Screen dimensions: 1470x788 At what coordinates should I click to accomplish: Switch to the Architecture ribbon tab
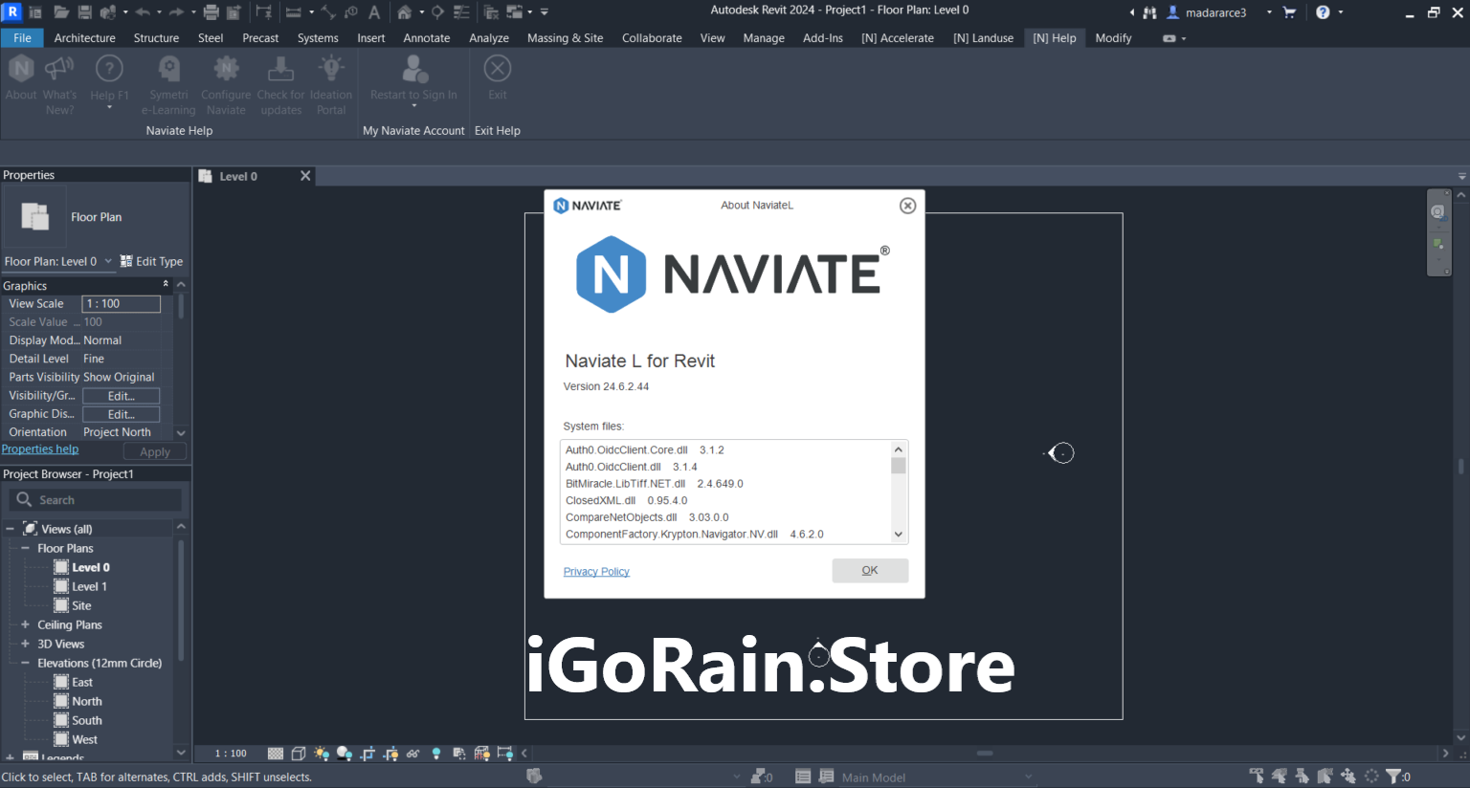click(x=84, y=38)
